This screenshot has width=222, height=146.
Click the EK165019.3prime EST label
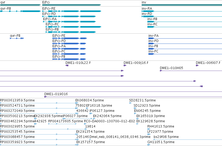151,116
